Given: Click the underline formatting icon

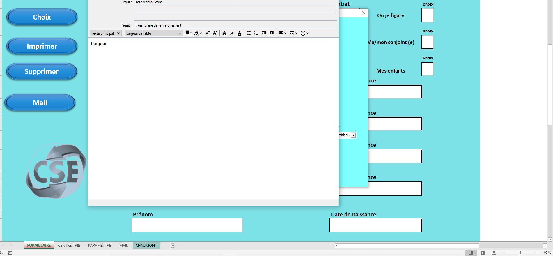Looking at the screenshot, I should [240, 33].
